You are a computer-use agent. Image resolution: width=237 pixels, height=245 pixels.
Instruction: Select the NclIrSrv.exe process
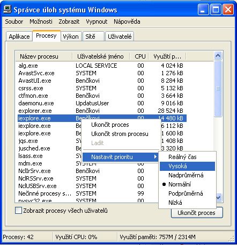[x=34, y=171]
